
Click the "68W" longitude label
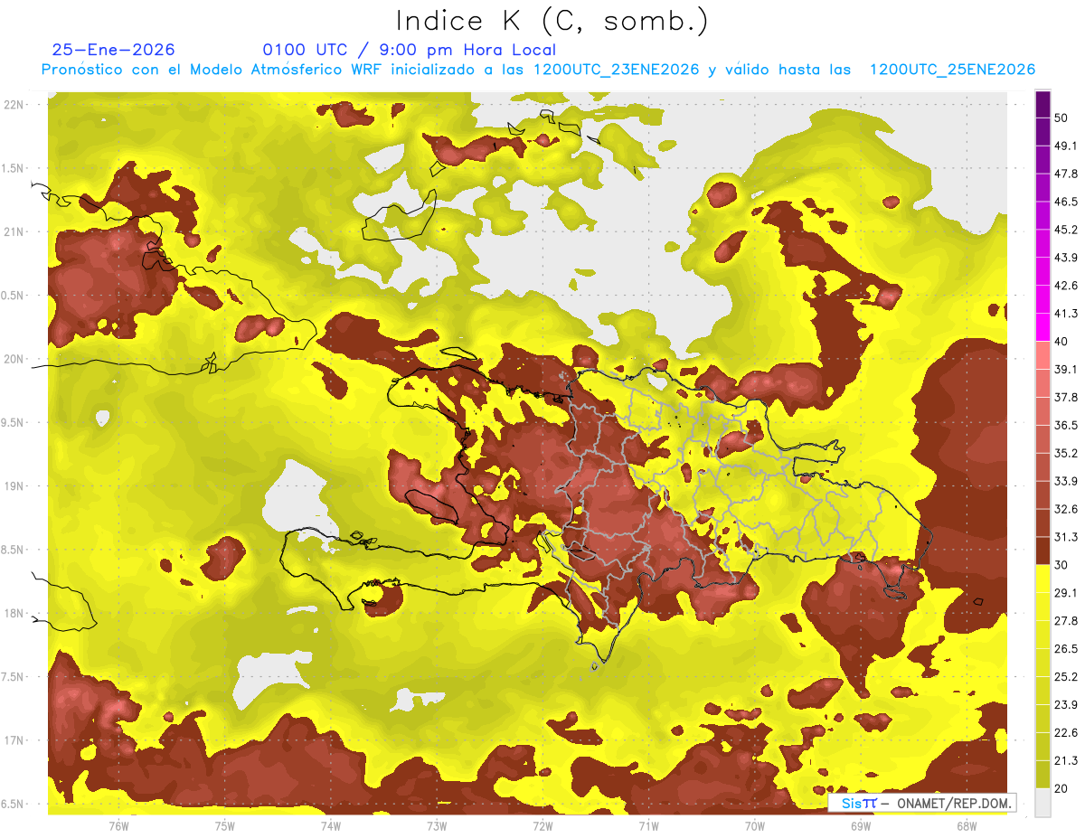coord(966,825)
